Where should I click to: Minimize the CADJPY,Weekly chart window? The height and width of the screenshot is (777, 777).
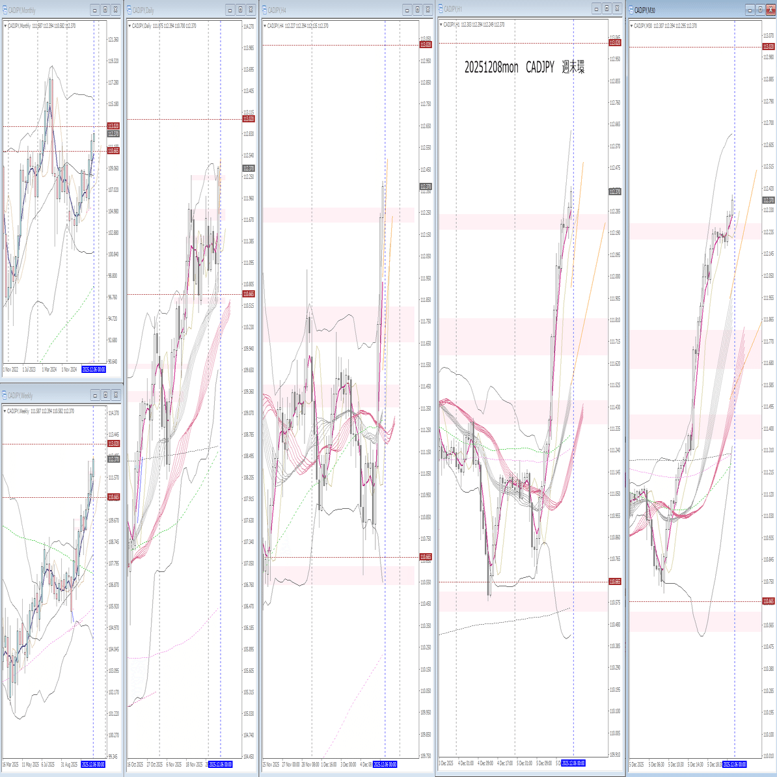pyautogui.click(x=94, y=395)
